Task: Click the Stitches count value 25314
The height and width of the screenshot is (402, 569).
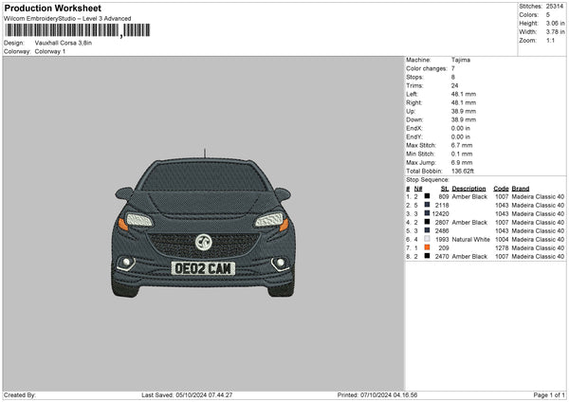Action: pos(556,8)
